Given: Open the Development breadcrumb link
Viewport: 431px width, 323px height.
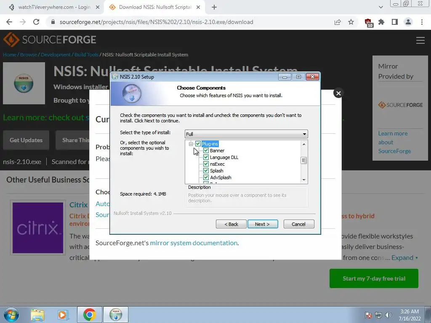Looking at the screenshot, I should [56, 55].
